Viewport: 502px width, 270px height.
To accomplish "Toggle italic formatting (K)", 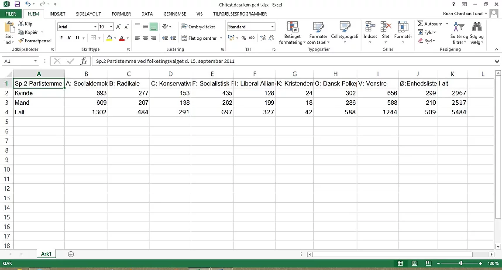I will pyautogui.click(x=69, y=38).
